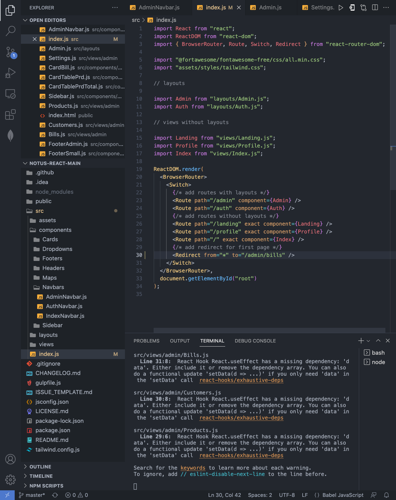The image size is (396, 500).
Task: Click the git compare icon in editor toolbar
Action: pyautogui.click(x=364, y=7)
